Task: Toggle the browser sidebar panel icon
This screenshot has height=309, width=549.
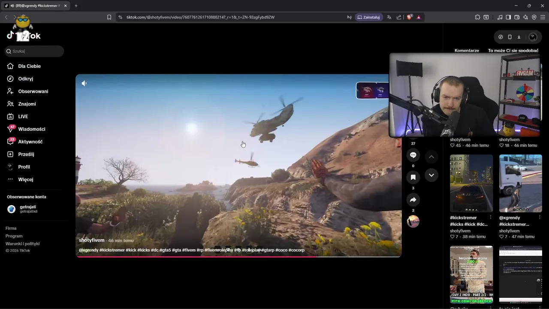Action: (x=508, y=17)
